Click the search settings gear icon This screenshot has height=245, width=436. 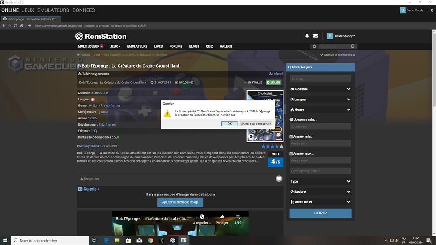(314, 46)
